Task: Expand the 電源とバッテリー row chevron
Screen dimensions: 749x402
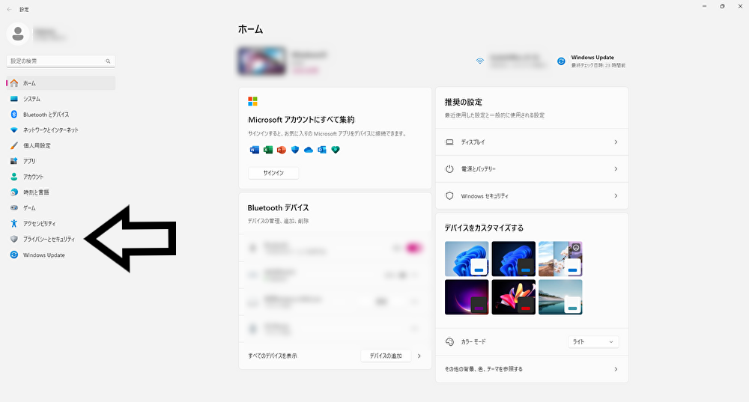Action: [x=616, y=169]
